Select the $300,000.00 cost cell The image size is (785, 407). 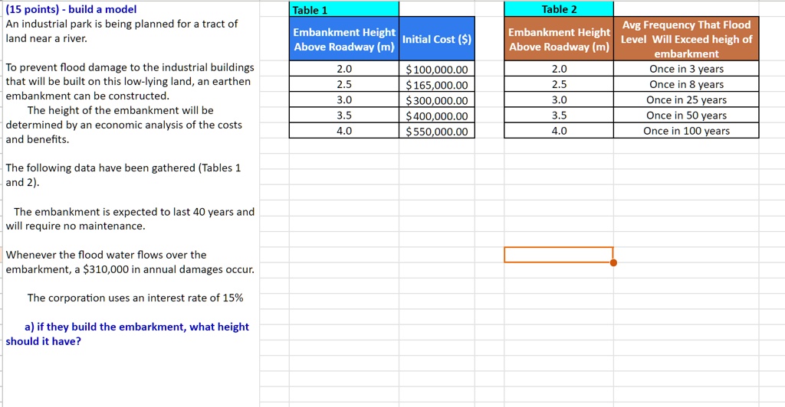(x=436, y=100)
